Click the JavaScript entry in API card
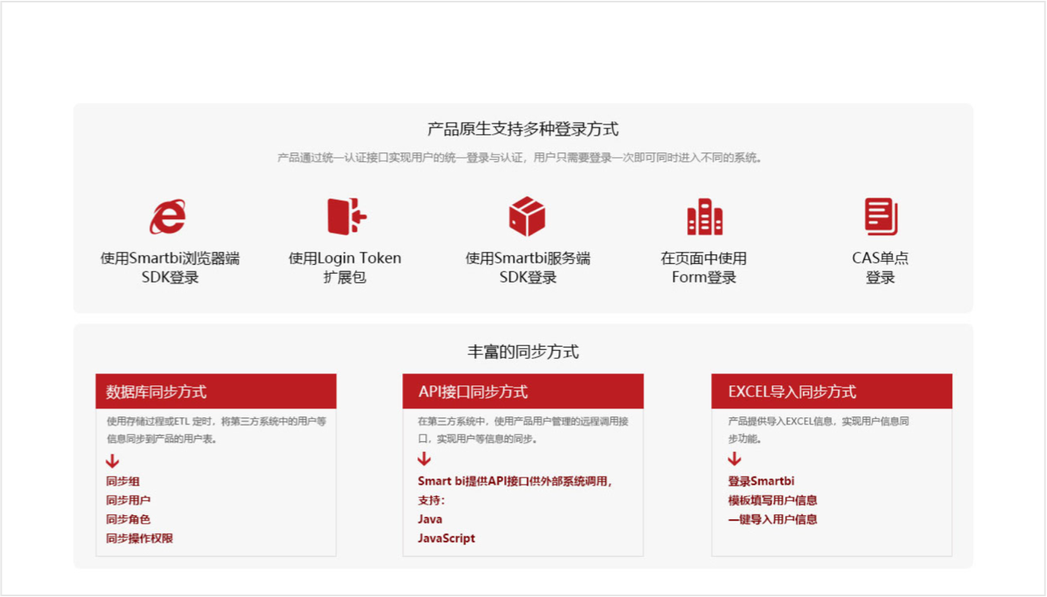Viewport: 1047px width, 597px height. tap(446, 538)
